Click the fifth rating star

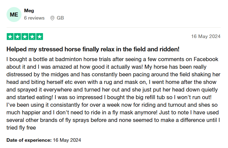[x=39, y=37]
